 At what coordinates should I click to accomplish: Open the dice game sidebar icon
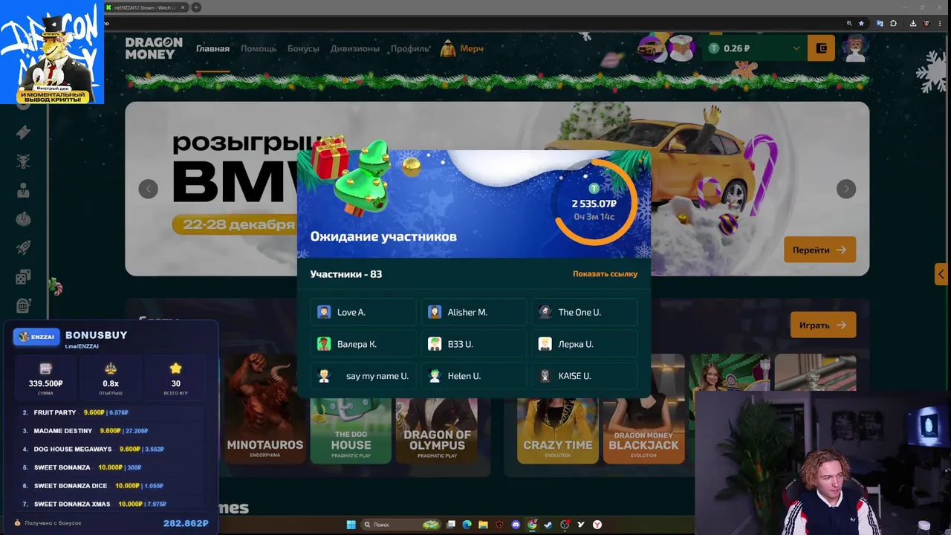[23, 276]
